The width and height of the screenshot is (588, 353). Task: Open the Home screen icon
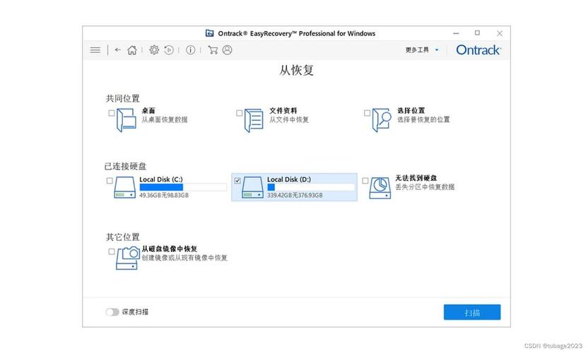coord(132,50)
